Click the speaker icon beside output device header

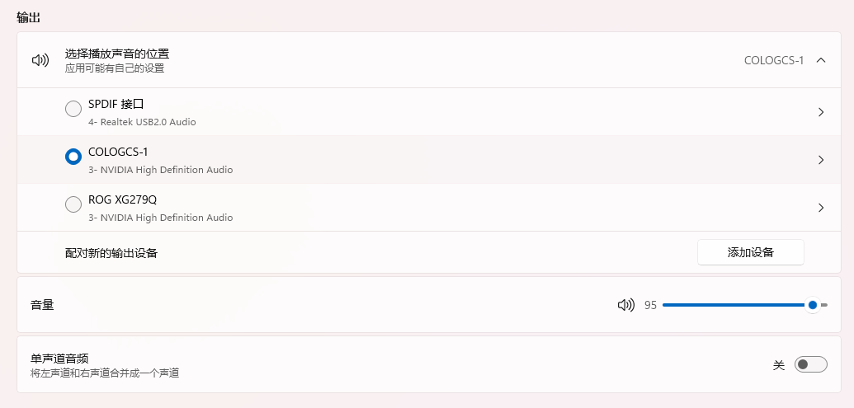click(x=40, y=60)
